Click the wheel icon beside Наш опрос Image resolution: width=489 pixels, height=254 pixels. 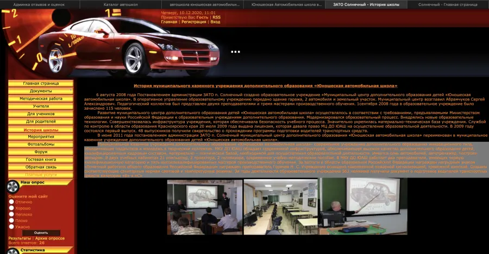13,186
